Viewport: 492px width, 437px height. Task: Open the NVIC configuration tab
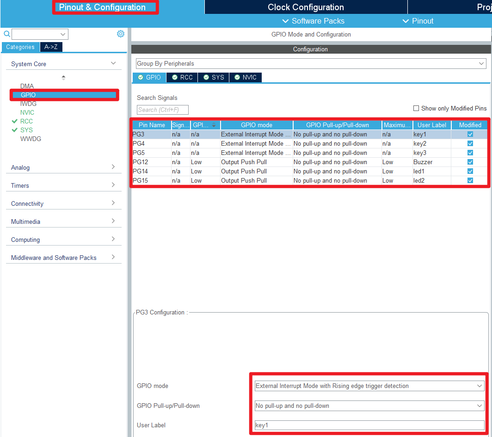tap(246, 78)
